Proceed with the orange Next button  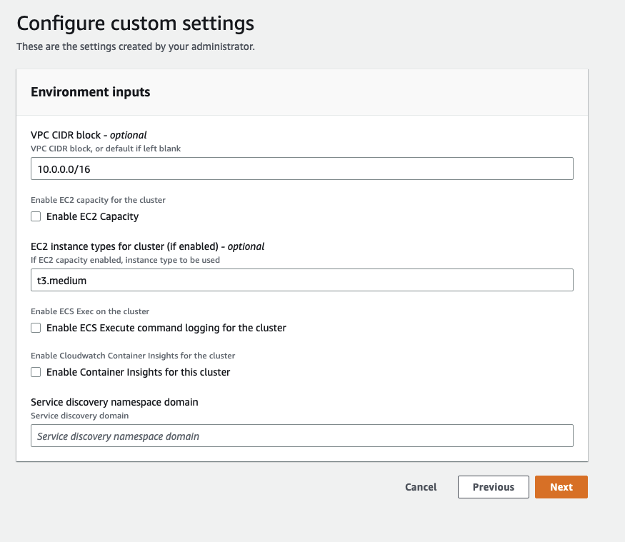point(561,487)
